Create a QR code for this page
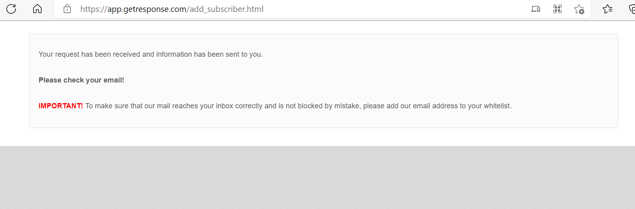This screenshot has width=635, height=209. pyautogui.click(x=557, y=9)
